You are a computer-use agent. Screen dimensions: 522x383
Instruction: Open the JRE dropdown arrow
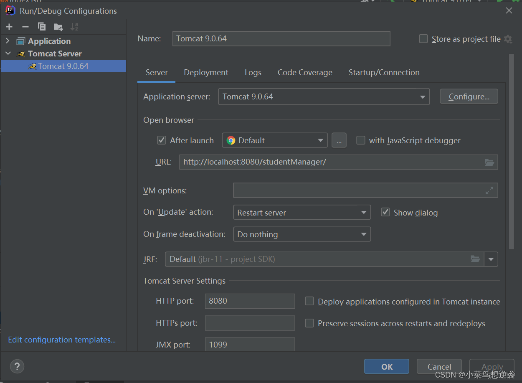tap(491, 259)
